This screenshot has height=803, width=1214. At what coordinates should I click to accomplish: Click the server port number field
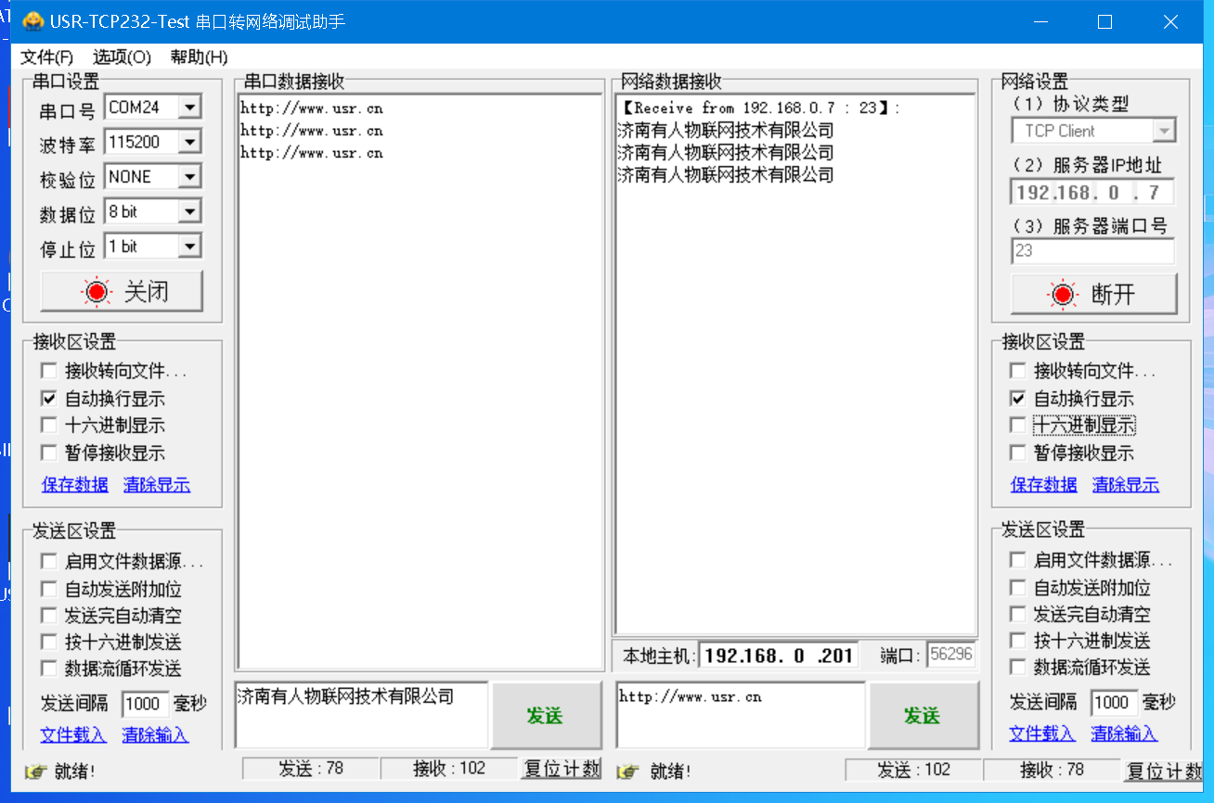[x=1092, y=250]
